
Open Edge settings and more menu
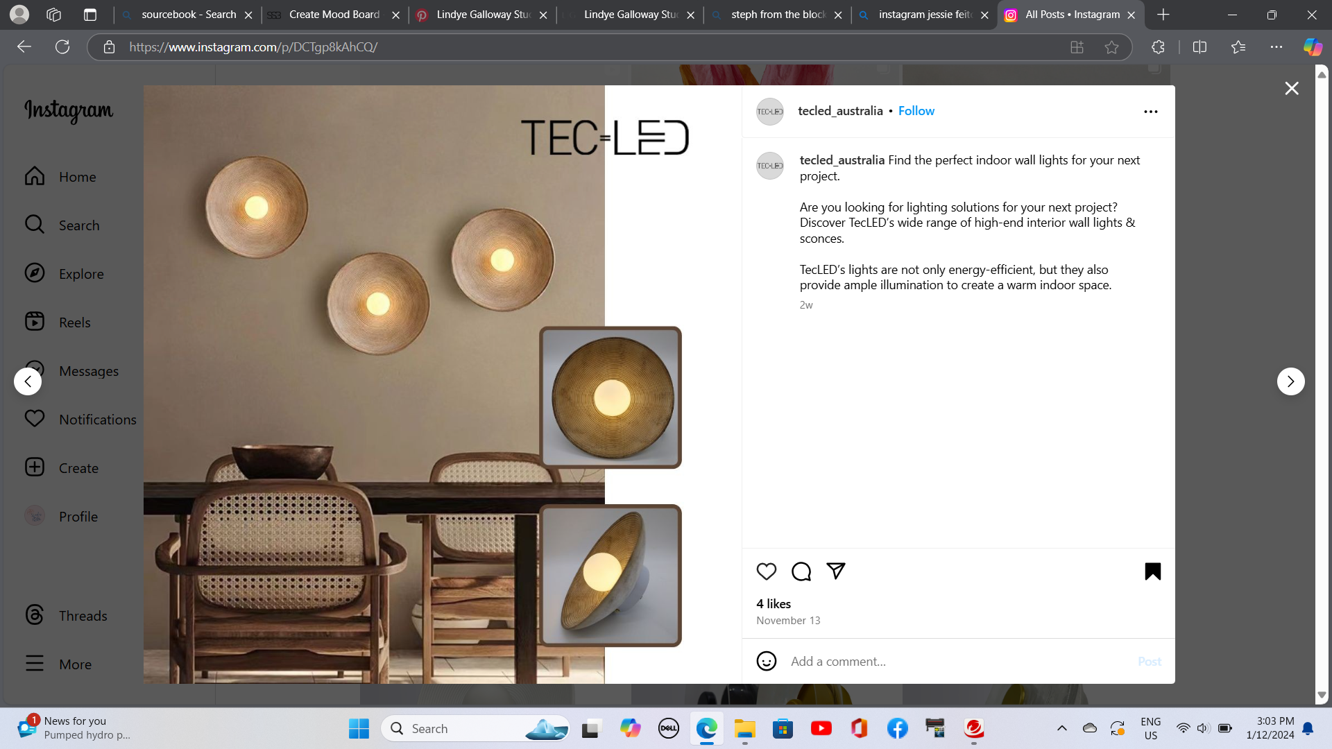(x=1276, y=47)
